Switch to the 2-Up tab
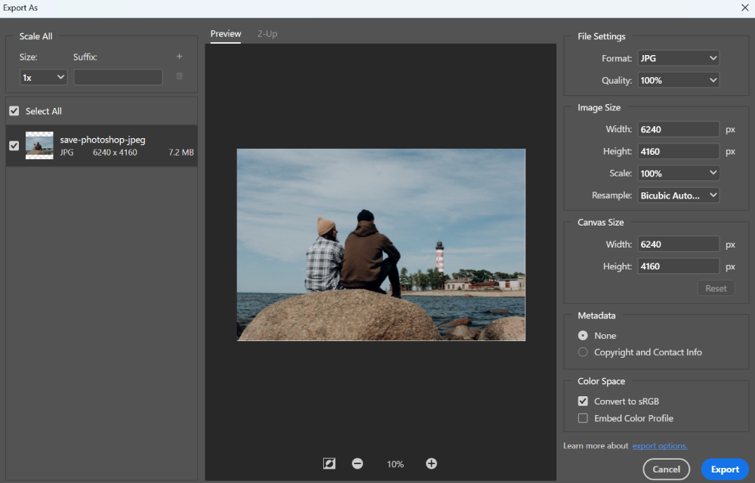The image size is (755, 483). (x=267, y=34)
